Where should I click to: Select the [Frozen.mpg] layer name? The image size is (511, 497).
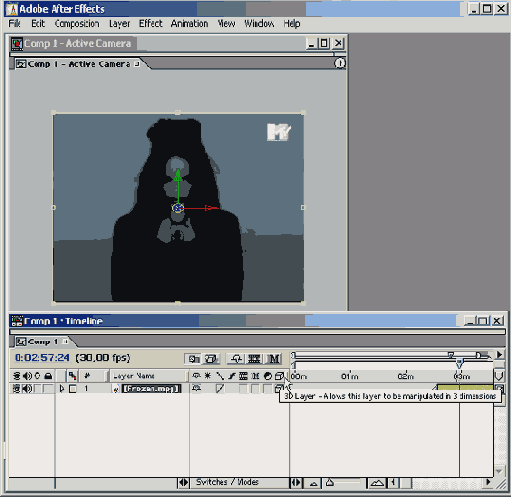pyautogui.click(x=151, y=389)
